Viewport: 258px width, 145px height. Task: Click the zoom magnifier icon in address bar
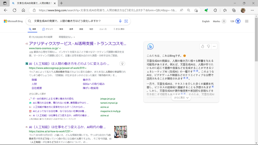(x=189, y=10)
